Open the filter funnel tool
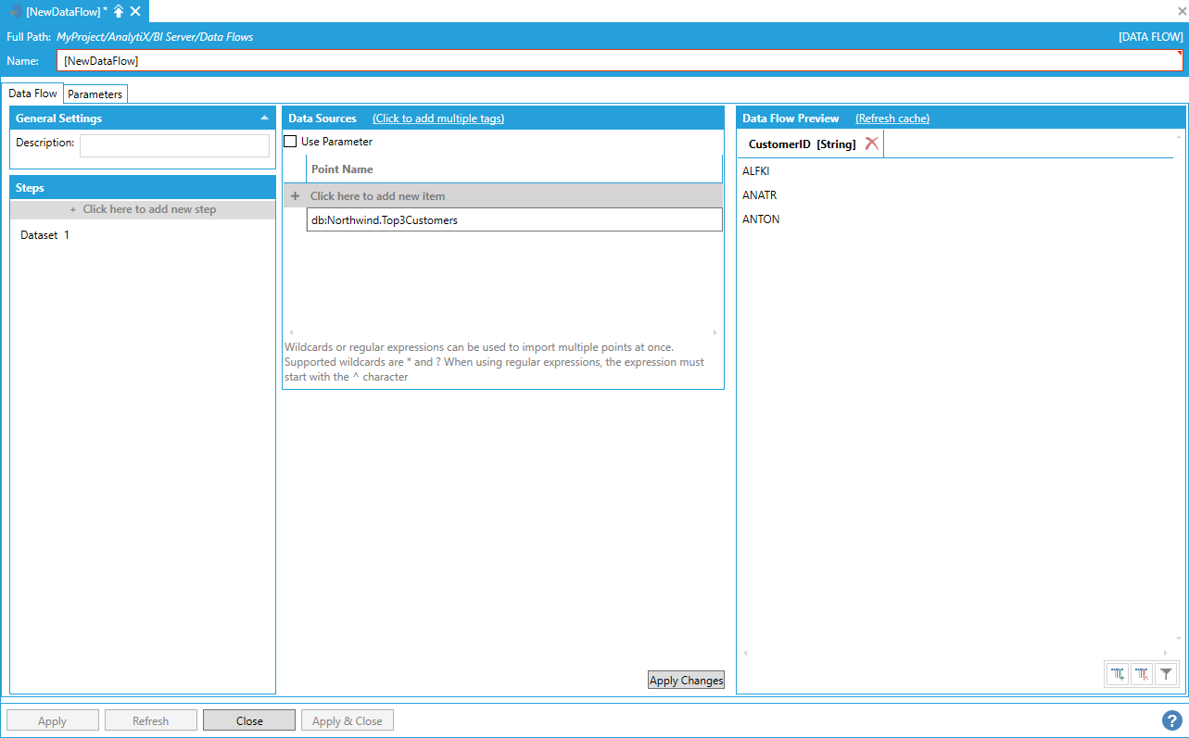Screen dimensions: 1189x738 click(1166, 675)
